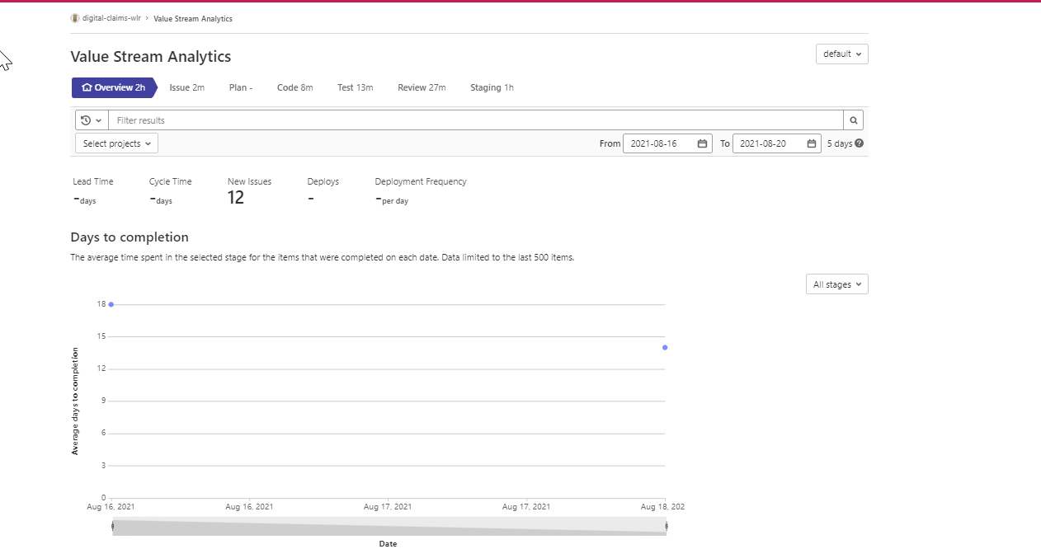Click inside the Filter results field

(330, 120)
